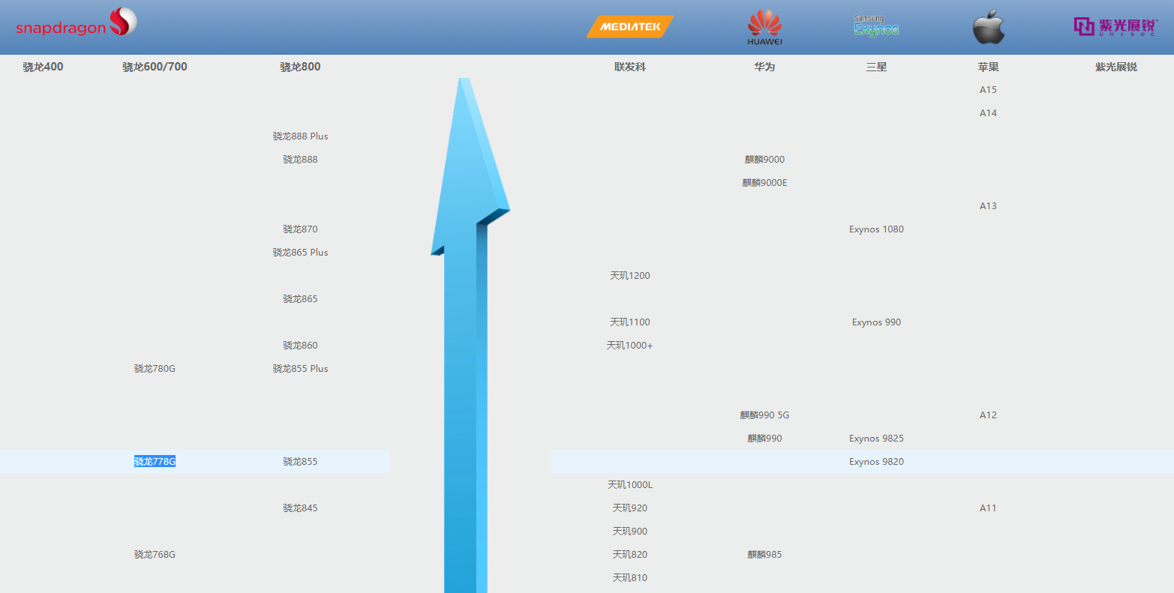Click the 骁龙780G cell
The width and height of the screenshot is (1174, 593).
[155, 369]
